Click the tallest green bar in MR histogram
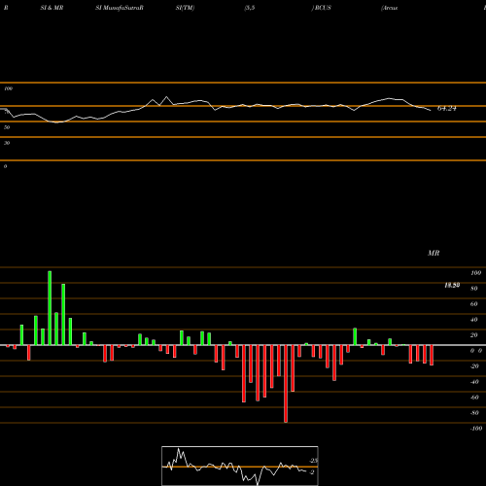The image size is (486, 486). [50, 308]
